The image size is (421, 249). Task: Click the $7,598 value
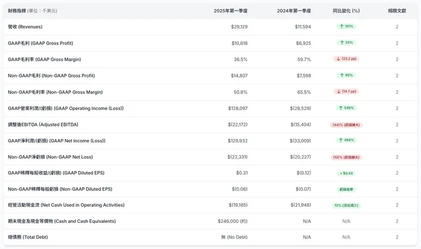pos(304,76)
